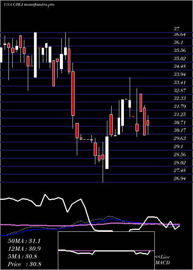Select the 'Price : 30.8' readout
This screenshot has height=270, width=193.
pyautogui.click(x=24, y=264)
